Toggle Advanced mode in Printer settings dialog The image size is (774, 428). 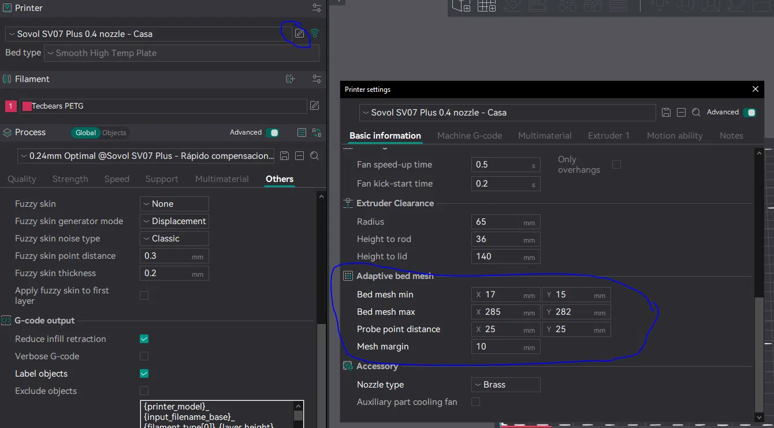(750, 113)
